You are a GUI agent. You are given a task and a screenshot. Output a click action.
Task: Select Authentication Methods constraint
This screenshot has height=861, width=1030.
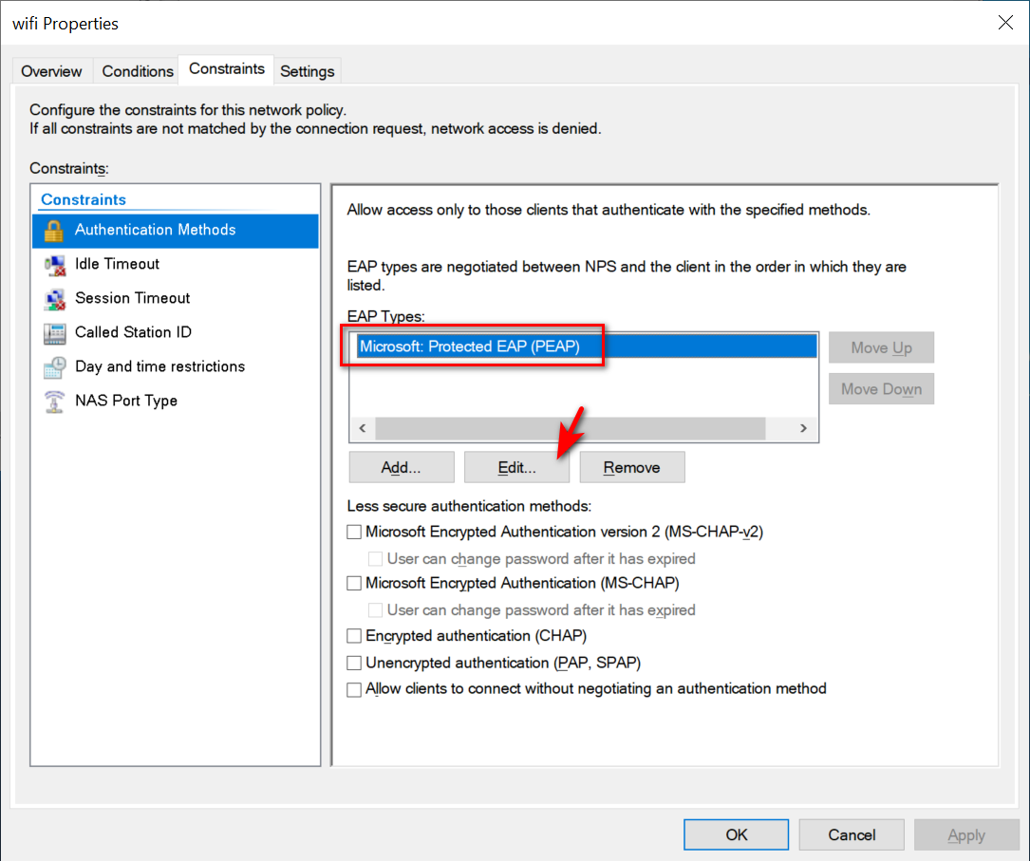[176, 231]
